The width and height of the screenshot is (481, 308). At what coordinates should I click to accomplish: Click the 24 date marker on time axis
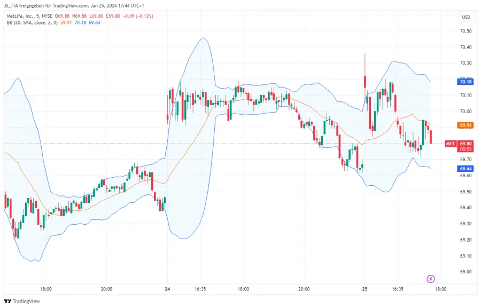tap(167, 289)
